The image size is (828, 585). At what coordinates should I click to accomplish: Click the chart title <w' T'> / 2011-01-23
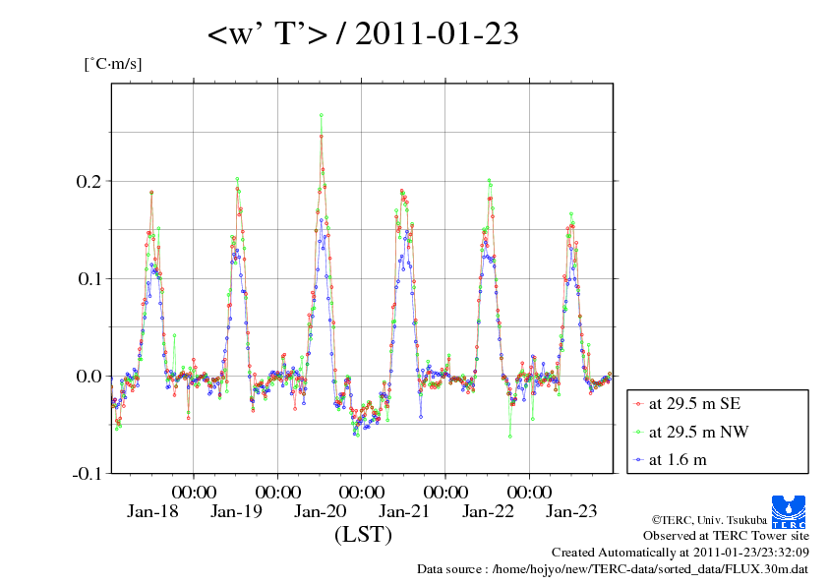(x=363, y=33)
